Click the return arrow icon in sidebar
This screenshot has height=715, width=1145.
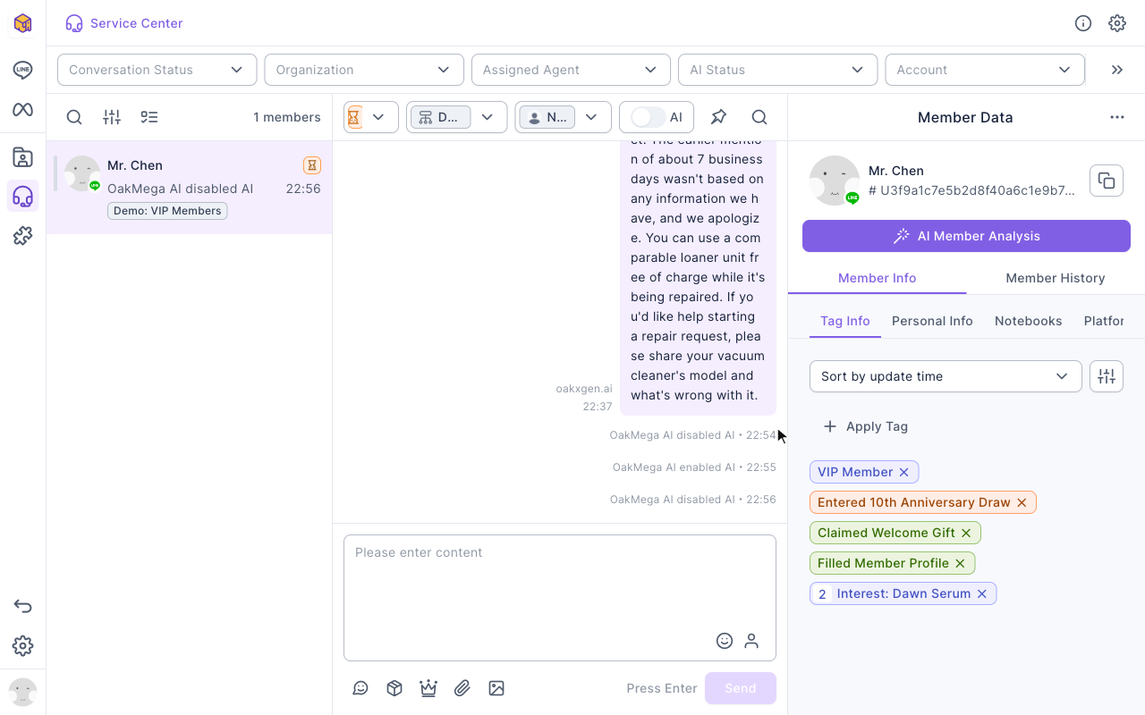tap(23, 607)
